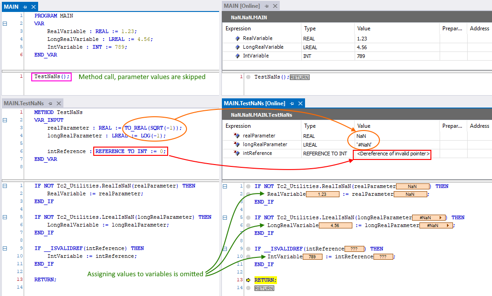Close the MAIN.TestNaNs editor tab

(59, 103)
